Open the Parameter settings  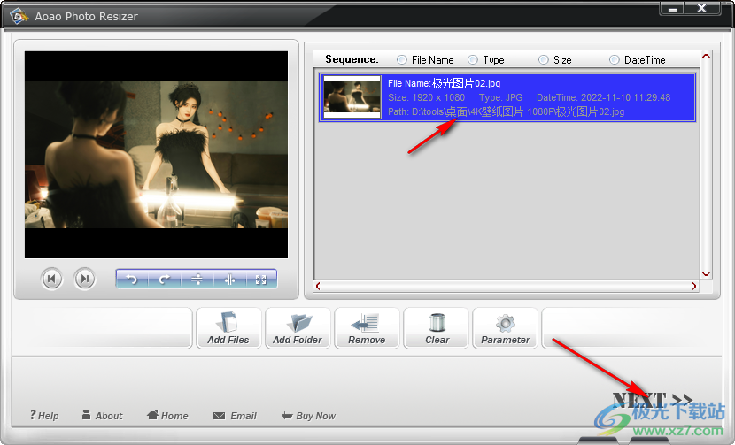pyautogui.click(x=505, y=328)
